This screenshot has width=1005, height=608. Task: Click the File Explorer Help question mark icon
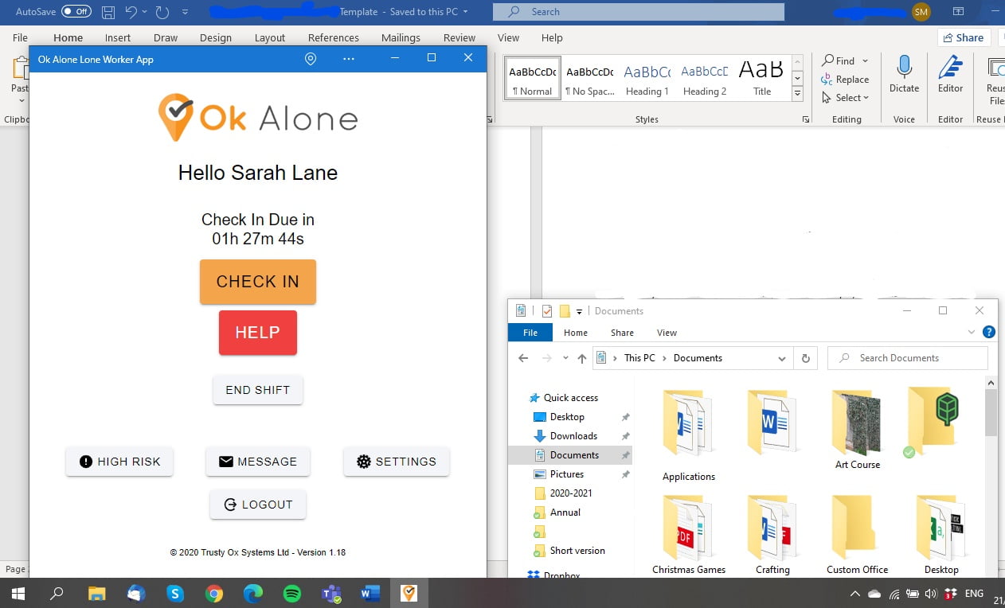click(x=989, y=333)
